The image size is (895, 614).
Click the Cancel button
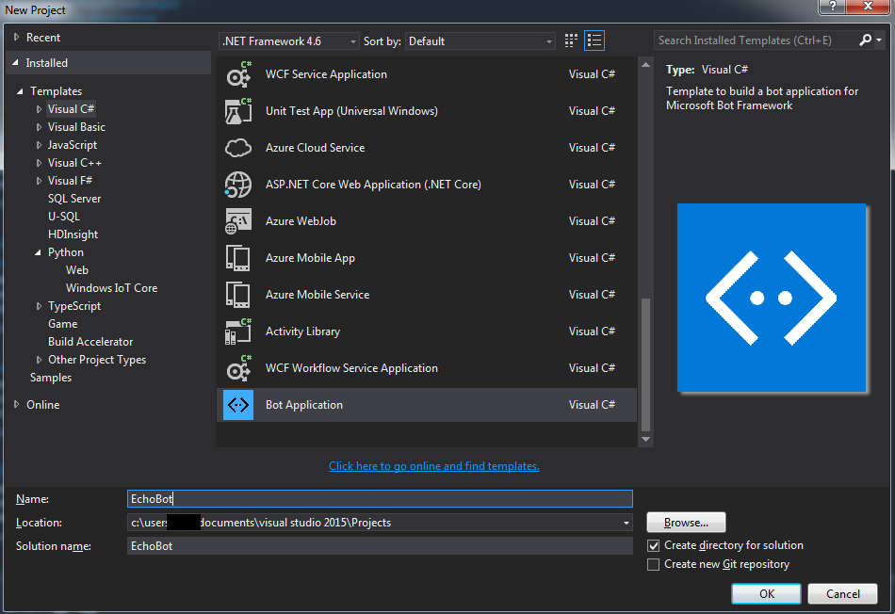[x=842, y=593]
